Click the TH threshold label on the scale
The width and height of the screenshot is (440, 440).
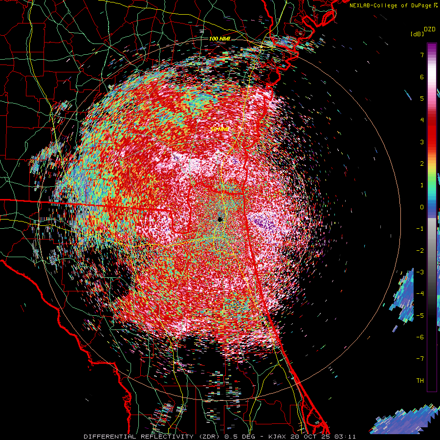pyautogui.click(x=420, y=381)
